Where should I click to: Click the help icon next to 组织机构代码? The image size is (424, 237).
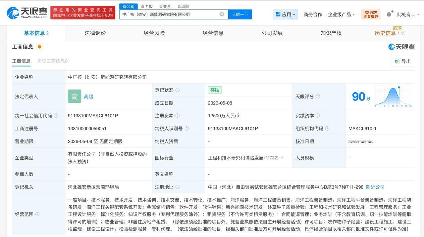coord(327,129)
